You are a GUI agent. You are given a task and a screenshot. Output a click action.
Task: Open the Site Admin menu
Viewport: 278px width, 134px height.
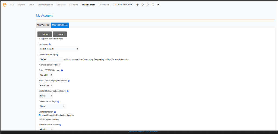74,5
